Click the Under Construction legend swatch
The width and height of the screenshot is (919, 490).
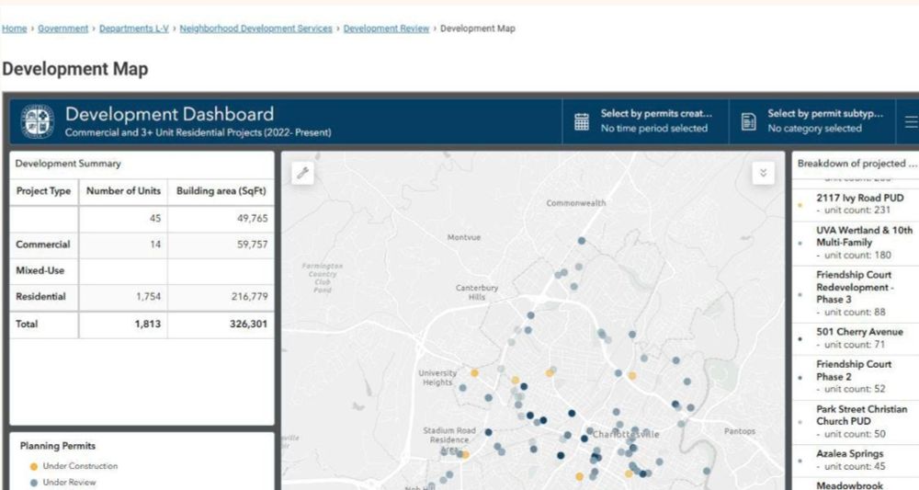pyautogui.click(x=33, y=466)
